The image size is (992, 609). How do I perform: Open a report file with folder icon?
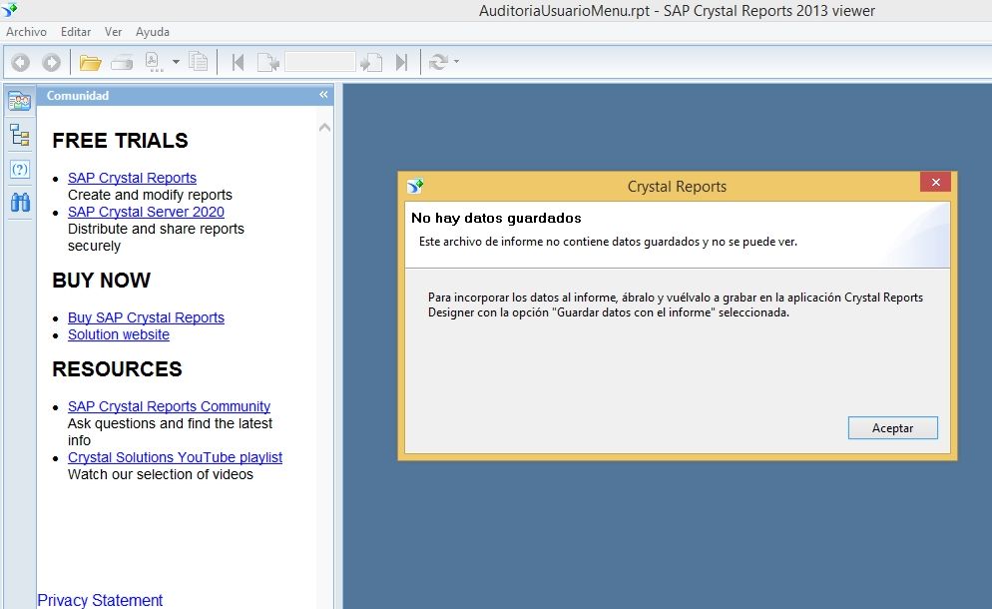(x=91, y=62)
